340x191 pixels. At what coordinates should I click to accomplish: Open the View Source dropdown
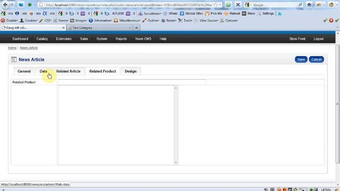(206, 20)
